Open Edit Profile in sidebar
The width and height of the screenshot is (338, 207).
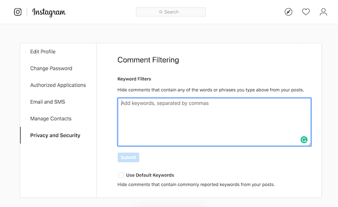(x=43, y=52)
